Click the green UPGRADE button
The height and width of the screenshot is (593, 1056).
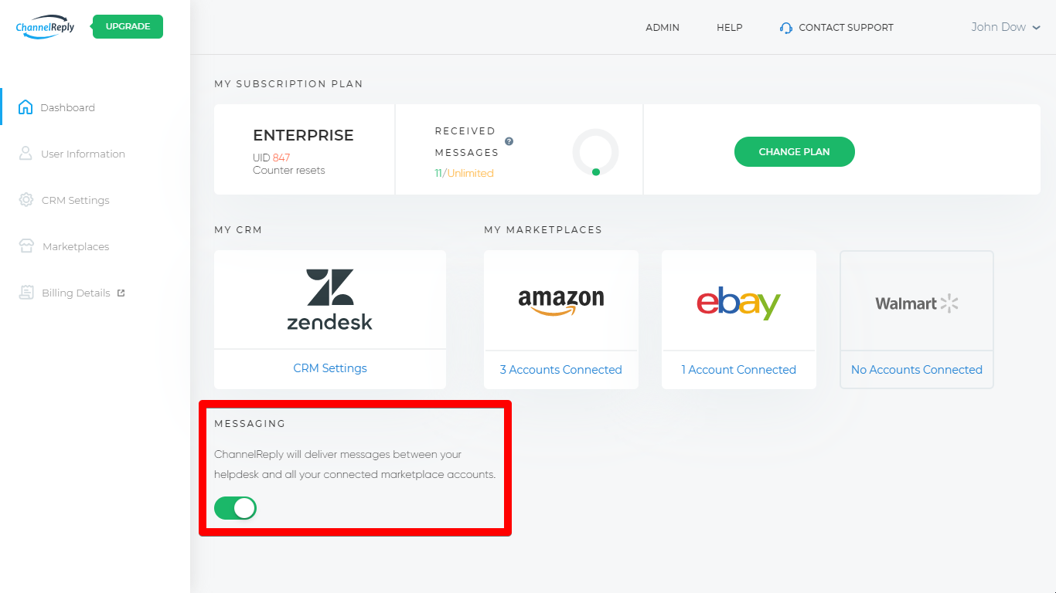[x=128, y=26]
